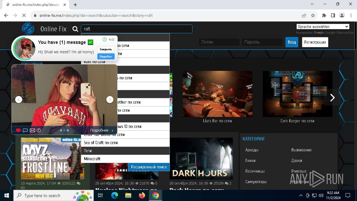Image resolution: width=357 pixels, height=201 pixels.
Task: Open File Explorer from the taskbar
Action: click(128, 195)
